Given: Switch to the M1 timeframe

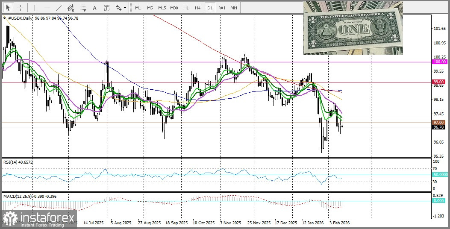Looking at the screenshot, I should (138, 8).
